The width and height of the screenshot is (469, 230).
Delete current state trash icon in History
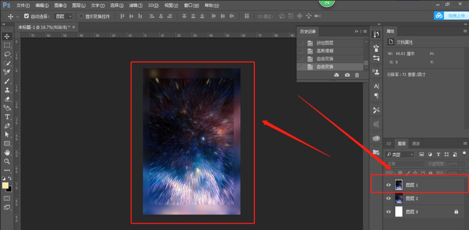(x=357, y=75)
